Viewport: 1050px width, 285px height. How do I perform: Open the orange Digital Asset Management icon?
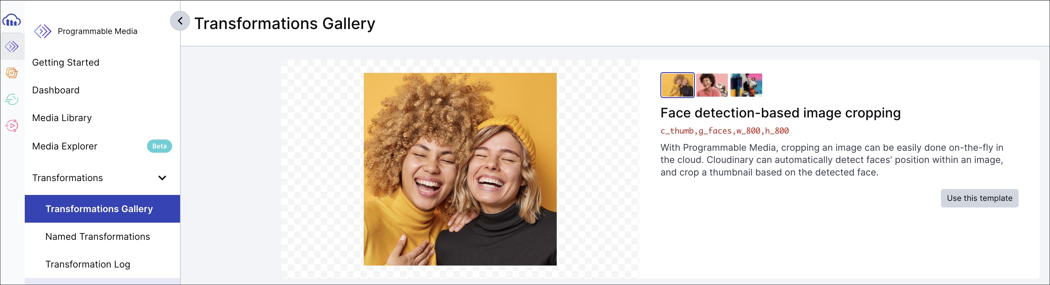(12, 73)
